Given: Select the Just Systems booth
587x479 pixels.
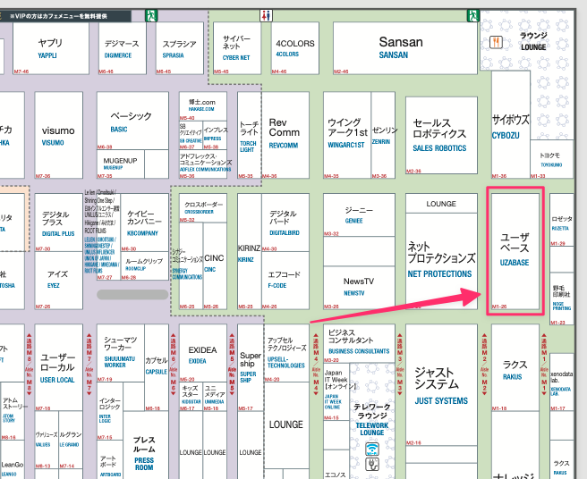Looking at the screenshot, I should tap(441, 385).
